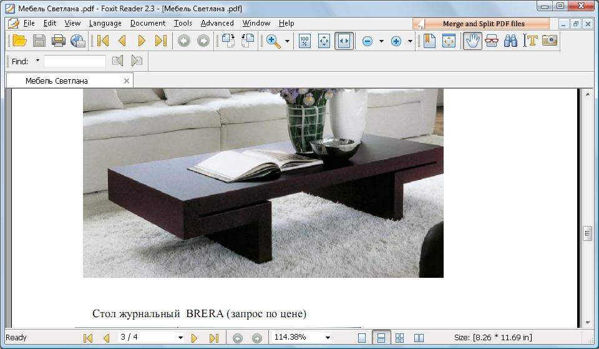
Task: Click the Print icon in toolbar
Action: pyautogui.click(x=59, y=41)
